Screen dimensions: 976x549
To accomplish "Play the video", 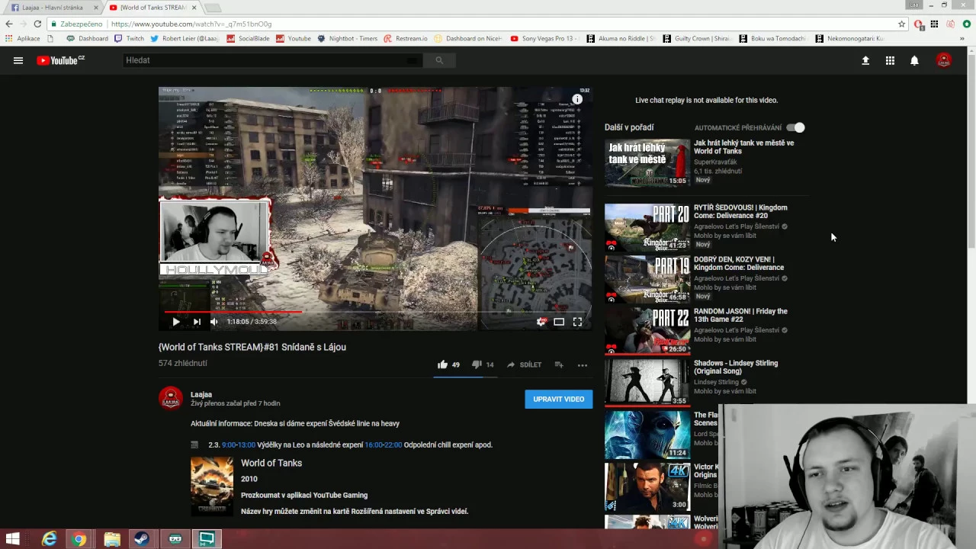I will (x=176, y=322).
